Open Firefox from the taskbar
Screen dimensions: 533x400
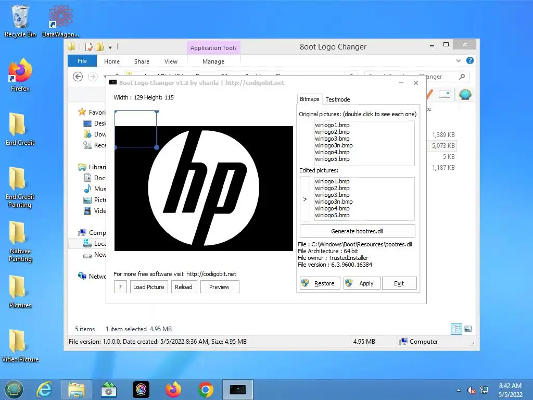(x=173, y=390)
